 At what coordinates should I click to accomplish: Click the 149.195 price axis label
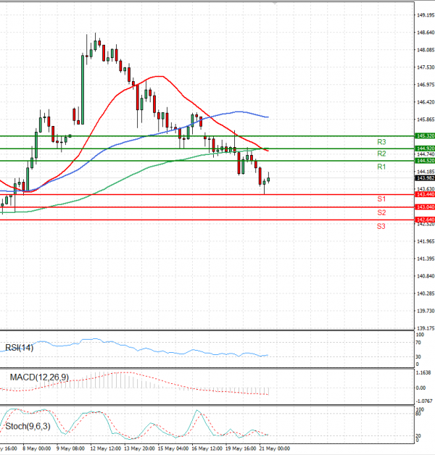point(425,15)
